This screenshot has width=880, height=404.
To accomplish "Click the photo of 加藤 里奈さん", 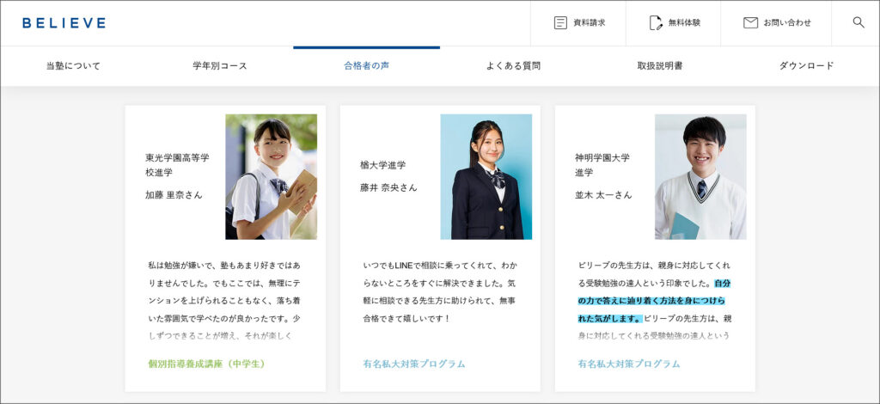I will tap(271, 177).
